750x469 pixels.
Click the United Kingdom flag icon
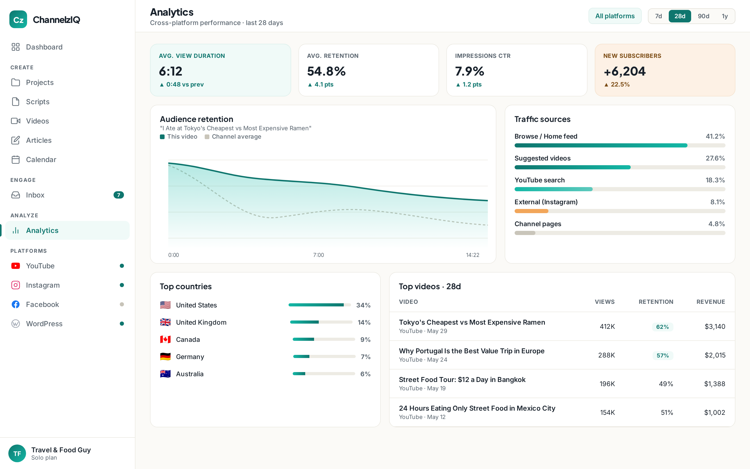pos(165,322)
